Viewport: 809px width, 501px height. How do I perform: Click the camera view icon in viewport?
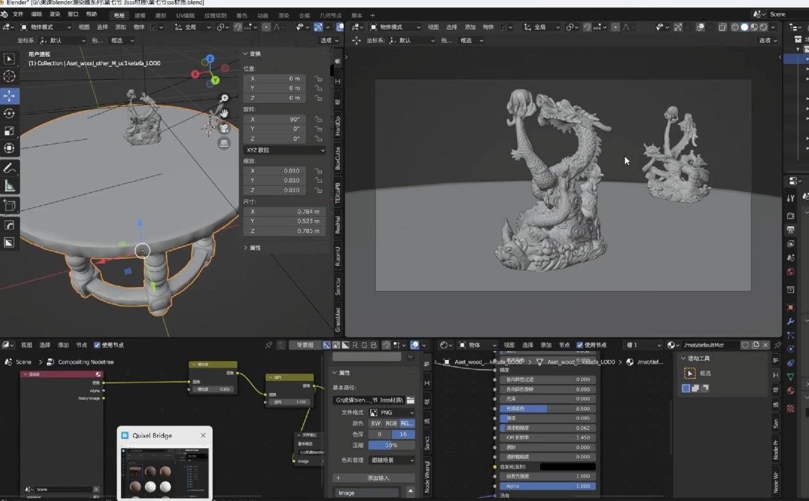(x=223, y=128)
